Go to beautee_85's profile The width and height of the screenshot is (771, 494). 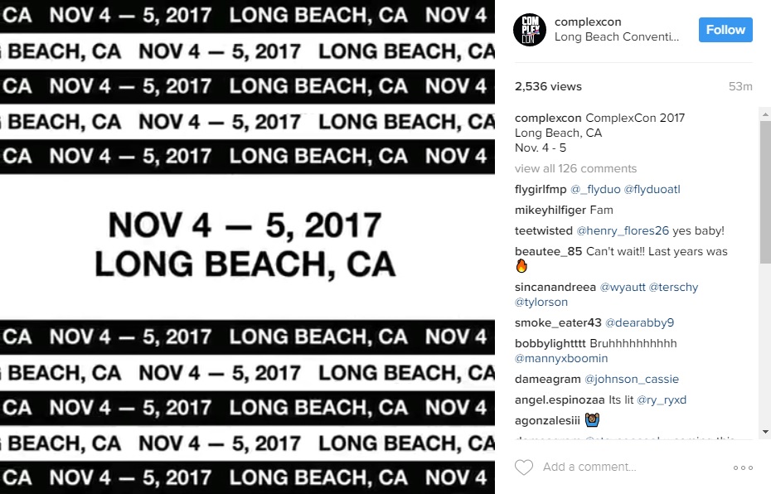click(548, 251)
